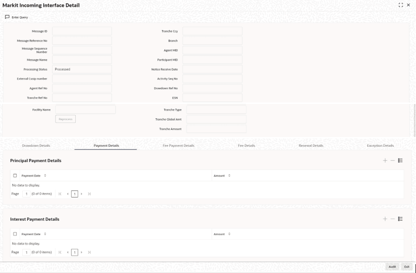The image size is (416, 273).
Task: Go to first page in Interest Payment table
Action: [x=60, y=252]
